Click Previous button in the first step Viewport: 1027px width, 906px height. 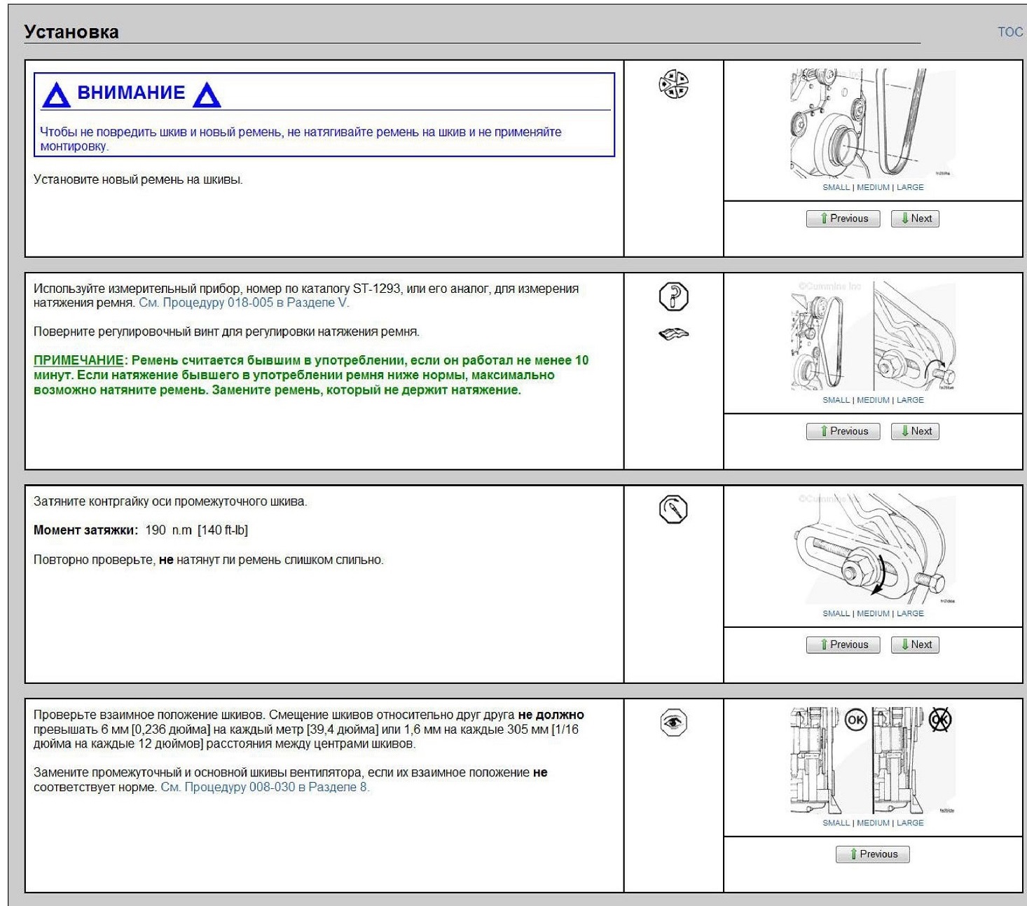click(843, 219)
